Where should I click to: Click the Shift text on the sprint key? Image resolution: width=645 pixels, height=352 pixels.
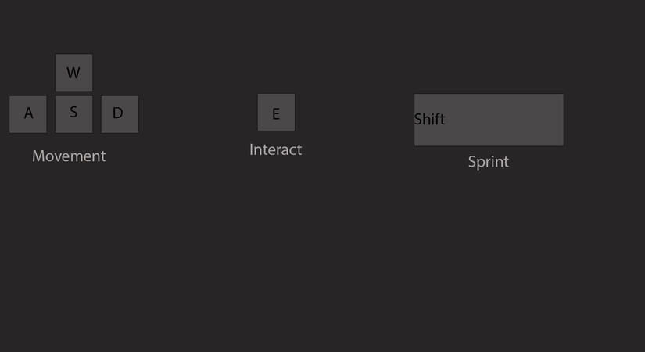pos(429,119)
